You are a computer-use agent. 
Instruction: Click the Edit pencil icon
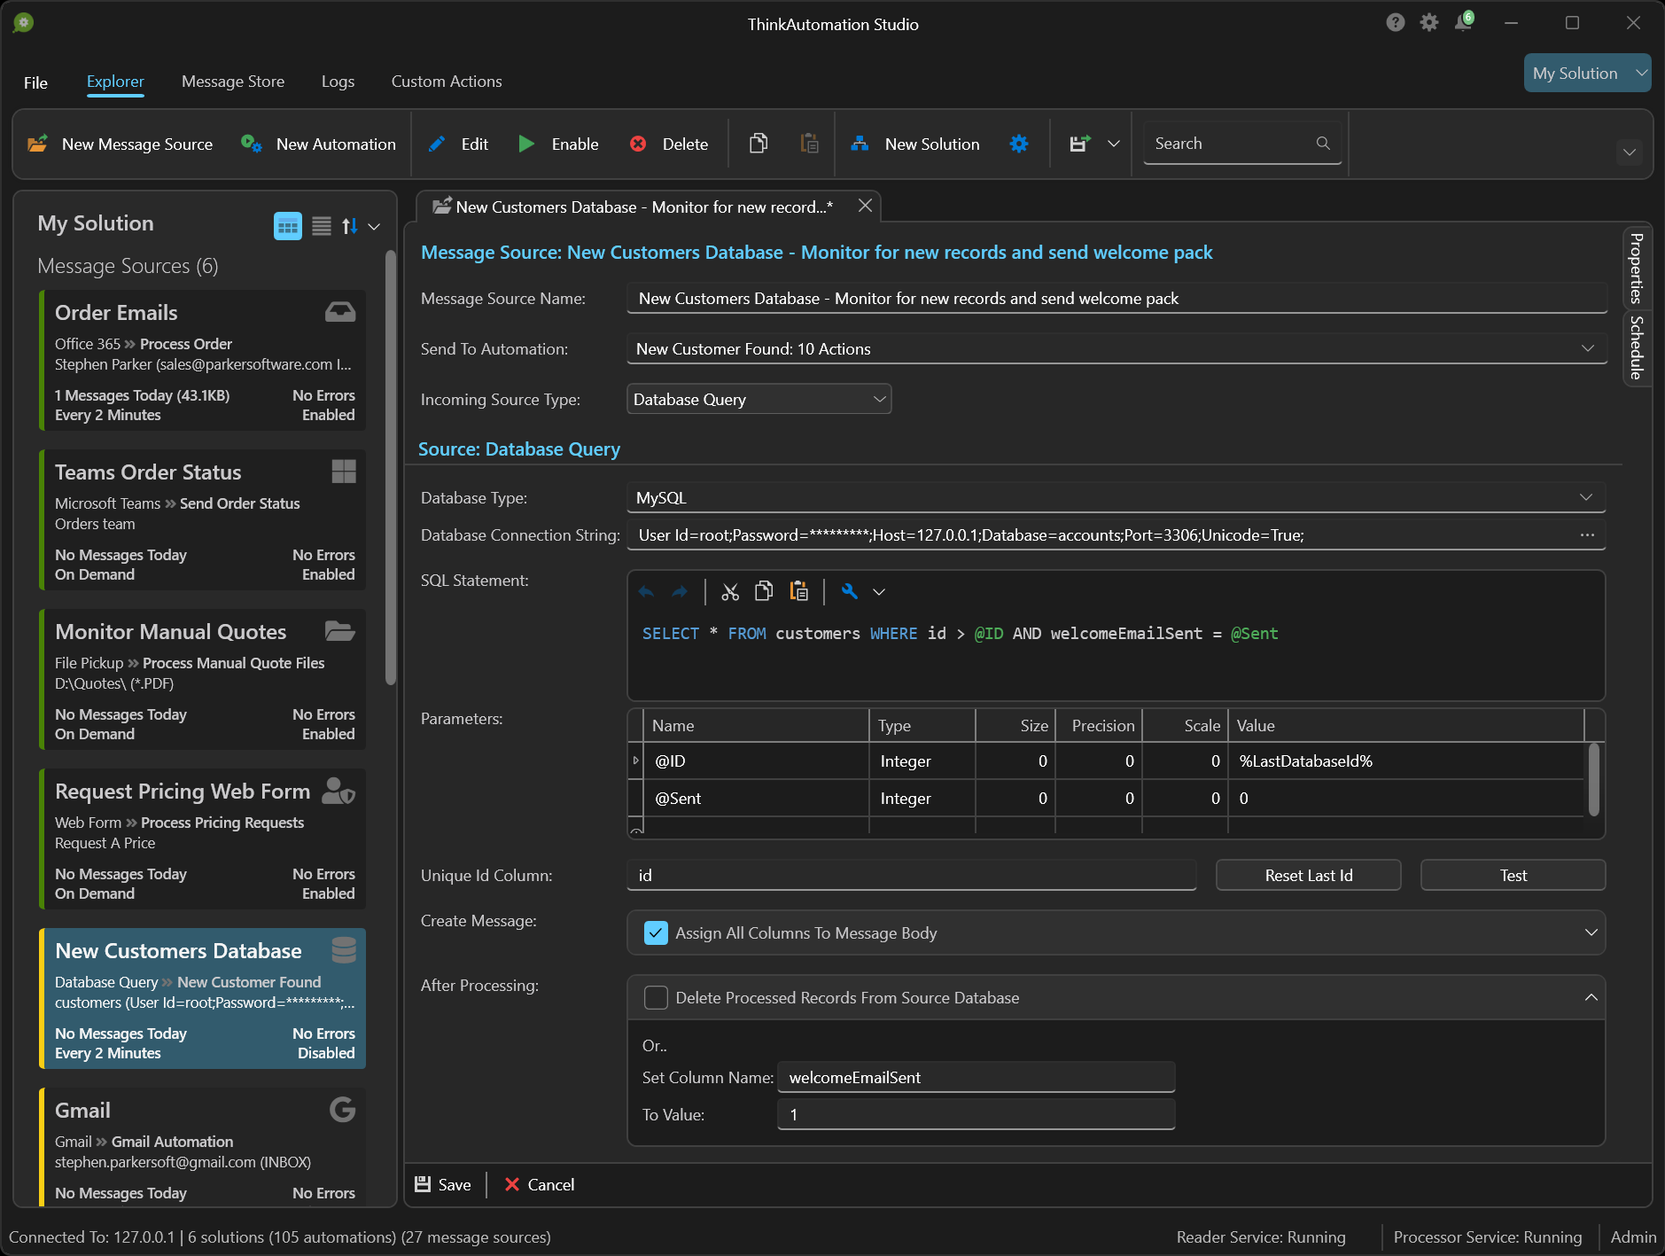[x=437, y=144]
